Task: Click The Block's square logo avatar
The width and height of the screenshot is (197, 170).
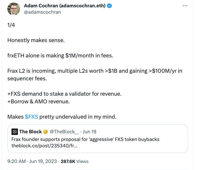Action: (x=14, y=132)
